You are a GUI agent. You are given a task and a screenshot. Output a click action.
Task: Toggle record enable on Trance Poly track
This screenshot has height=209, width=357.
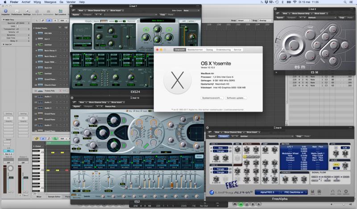(60, 91)
